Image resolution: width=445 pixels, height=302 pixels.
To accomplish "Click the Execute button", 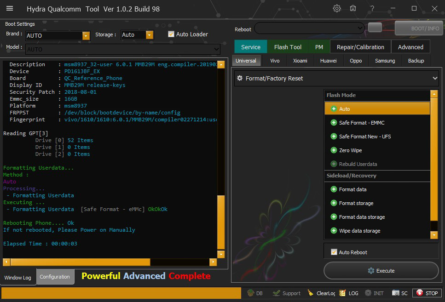I will pyautogui.click(x=381, y=271).
